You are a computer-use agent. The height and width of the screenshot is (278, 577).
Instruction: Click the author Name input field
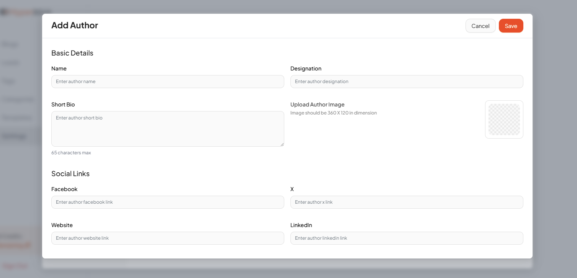[167, 82]
